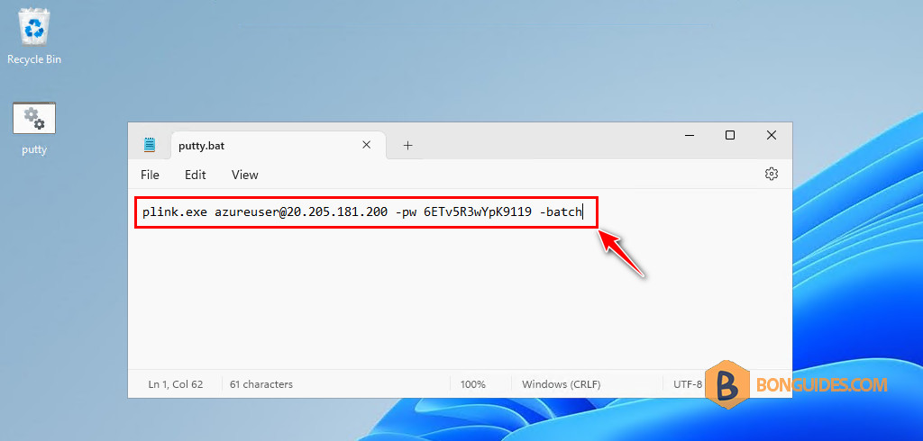The height and width of the screenshot is (441, 923).
Task: Click the Recycle Bin label text
Action: 34,59
